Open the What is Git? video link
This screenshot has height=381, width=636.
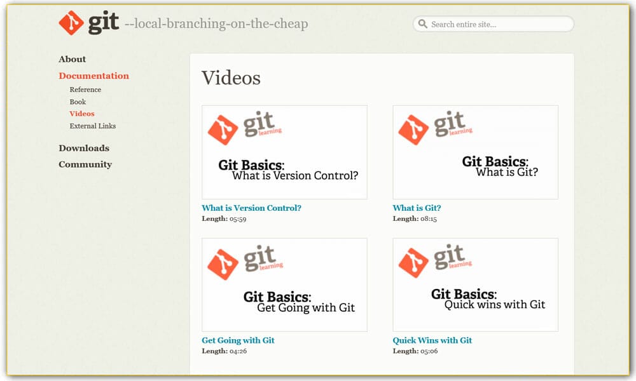pos(417,208)
